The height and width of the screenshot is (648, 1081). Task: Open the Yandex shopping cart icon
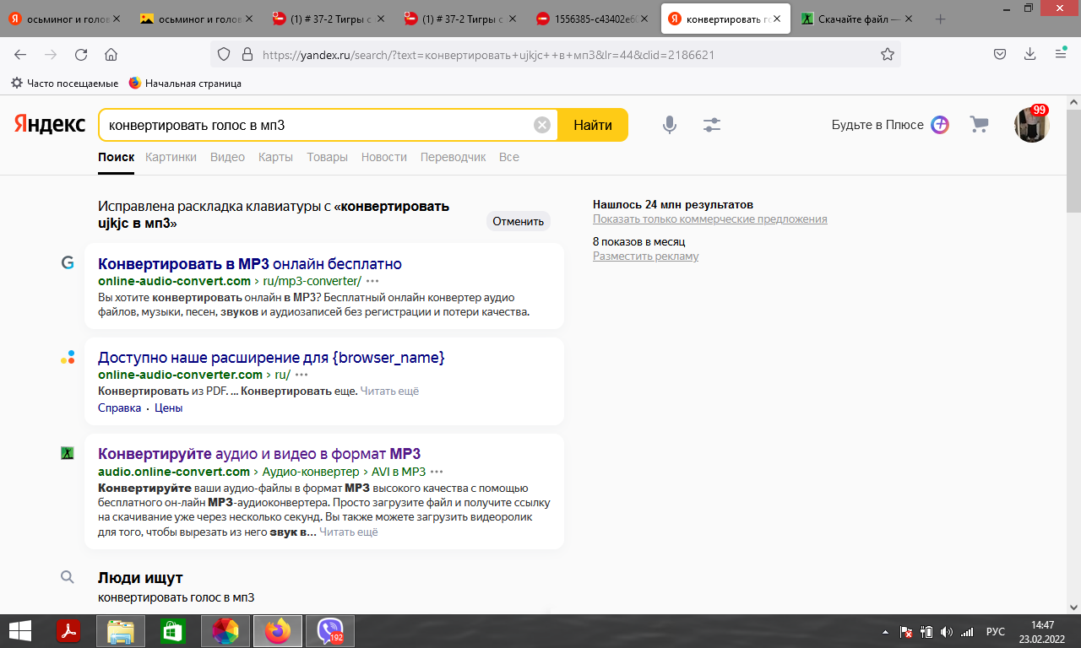[x=979, y=125]
